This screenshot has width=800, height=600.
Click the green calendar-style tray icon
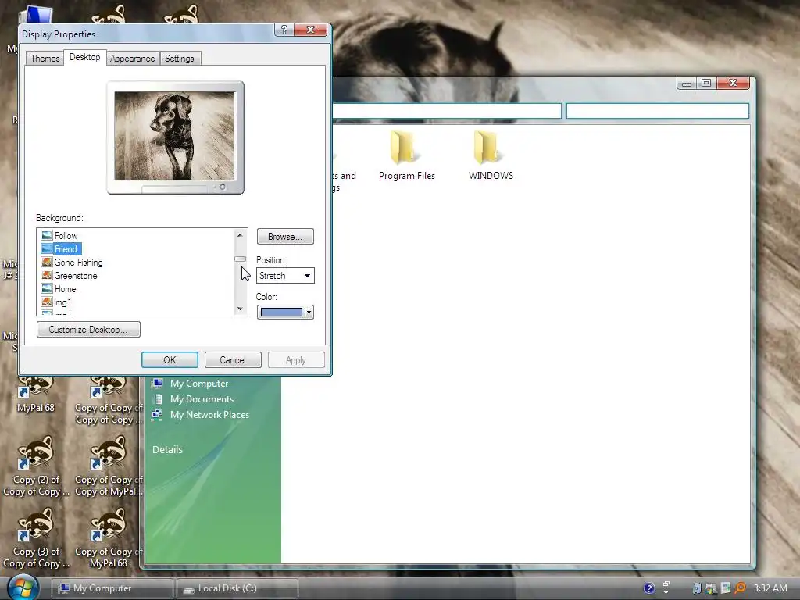[726, 588]
